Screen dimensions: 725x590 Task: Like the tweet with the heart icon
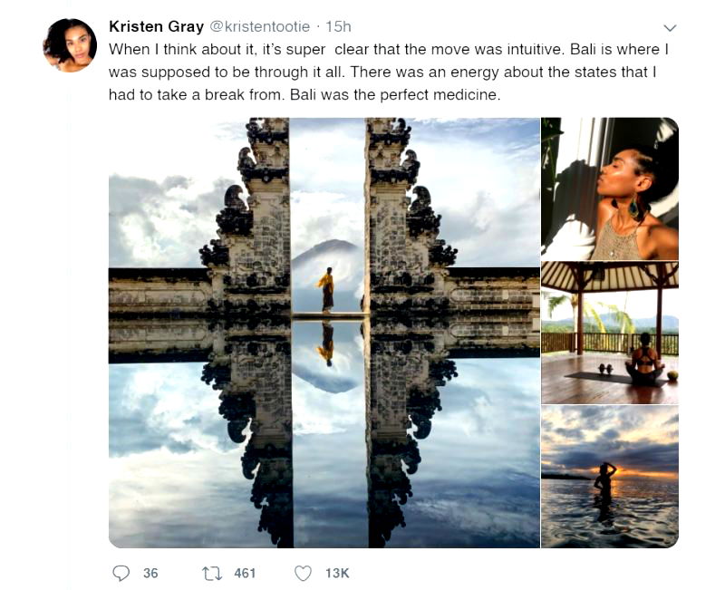click(x=304, y=573)
